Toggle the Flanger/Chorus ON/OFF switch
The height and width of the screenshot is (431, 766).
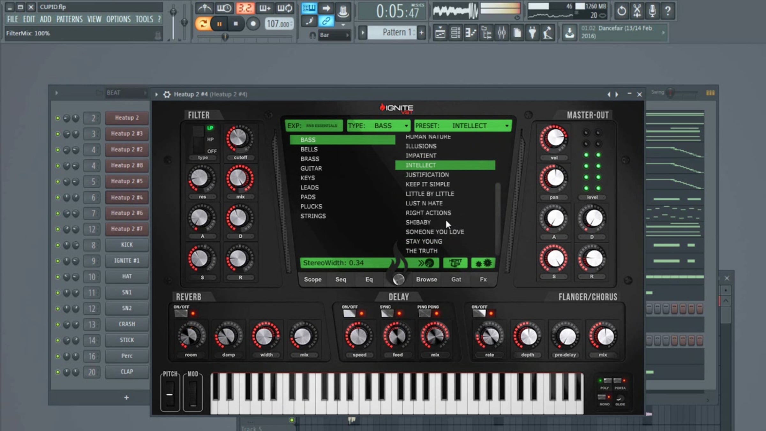coord(479,313)
